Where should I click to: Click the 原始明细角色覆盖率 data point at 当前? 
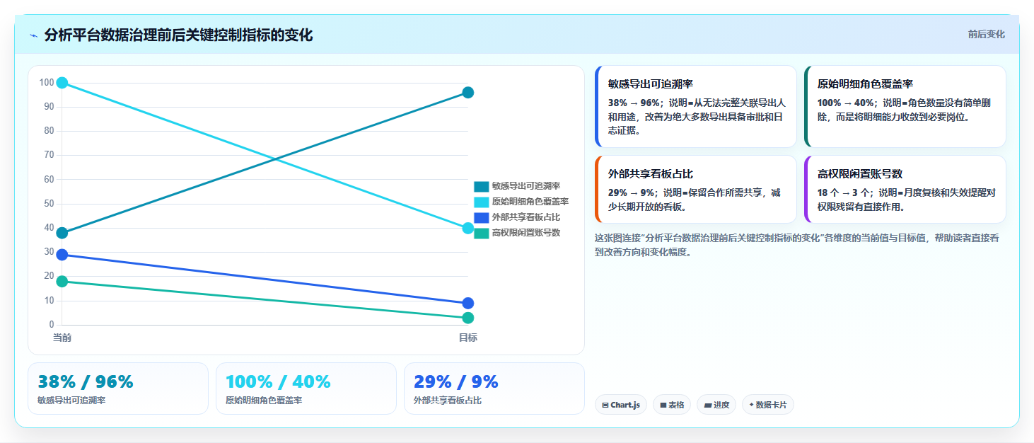pyautogui.click(x=62, y=83)
